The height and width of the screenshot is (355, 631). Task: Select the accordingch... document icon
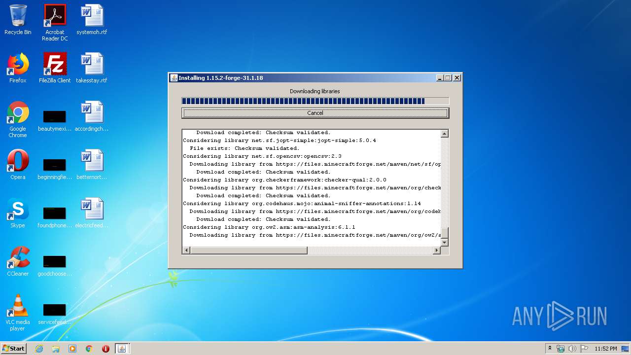tap(92, 116)
